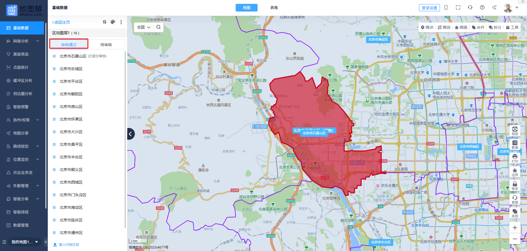Toggle the 北京市朝阳区 layer square
The image size is (527, 251).
coord(54,94)
